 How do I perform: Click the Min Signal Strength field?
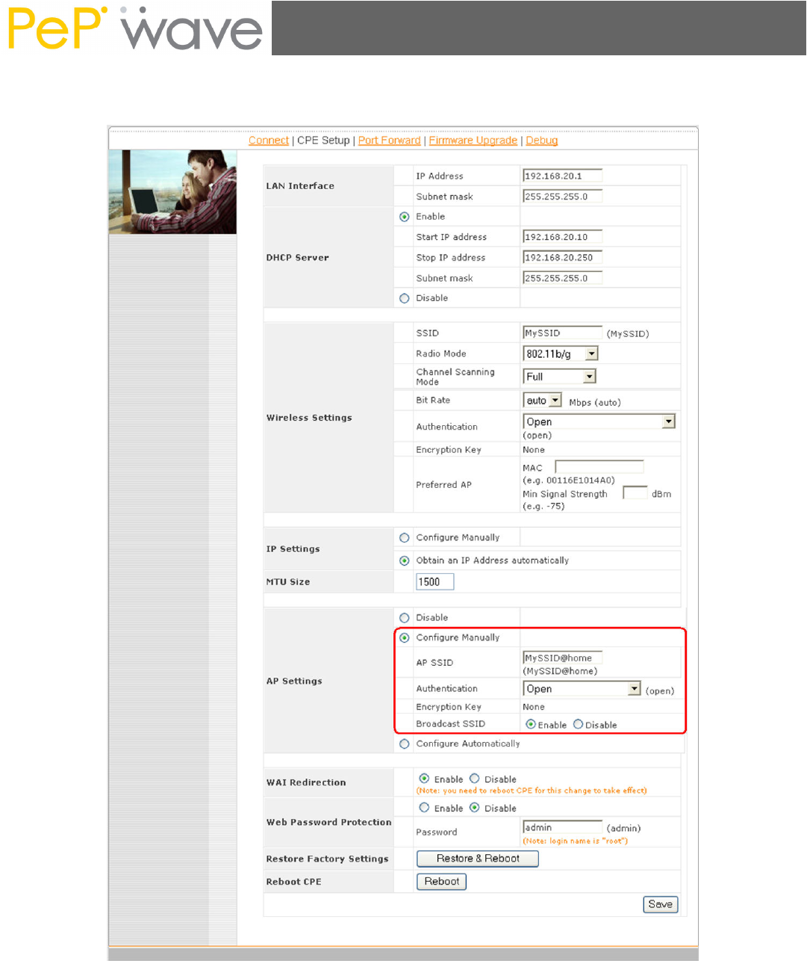[635, 493]
